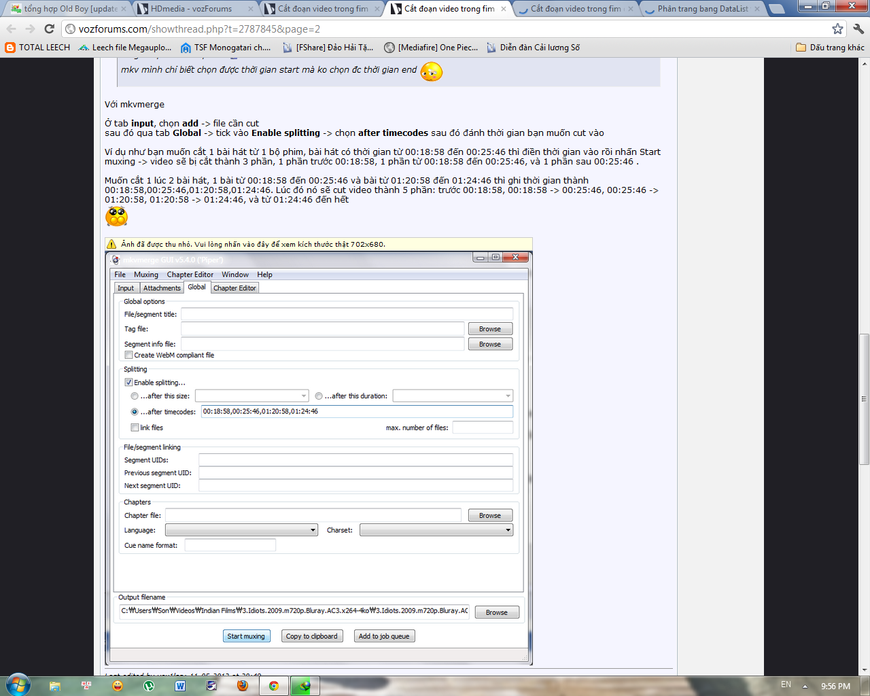This screenshot has width=870, height=696.
Task: Open Windows Explorer from the taskbar
Action: pyautogui.click(x=54, y=686)
